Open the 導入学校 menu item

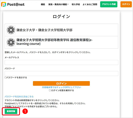pos(76,4)
